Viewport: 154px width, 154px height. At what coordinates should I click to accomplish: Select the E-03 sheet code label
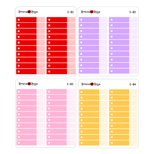point(70,84)
